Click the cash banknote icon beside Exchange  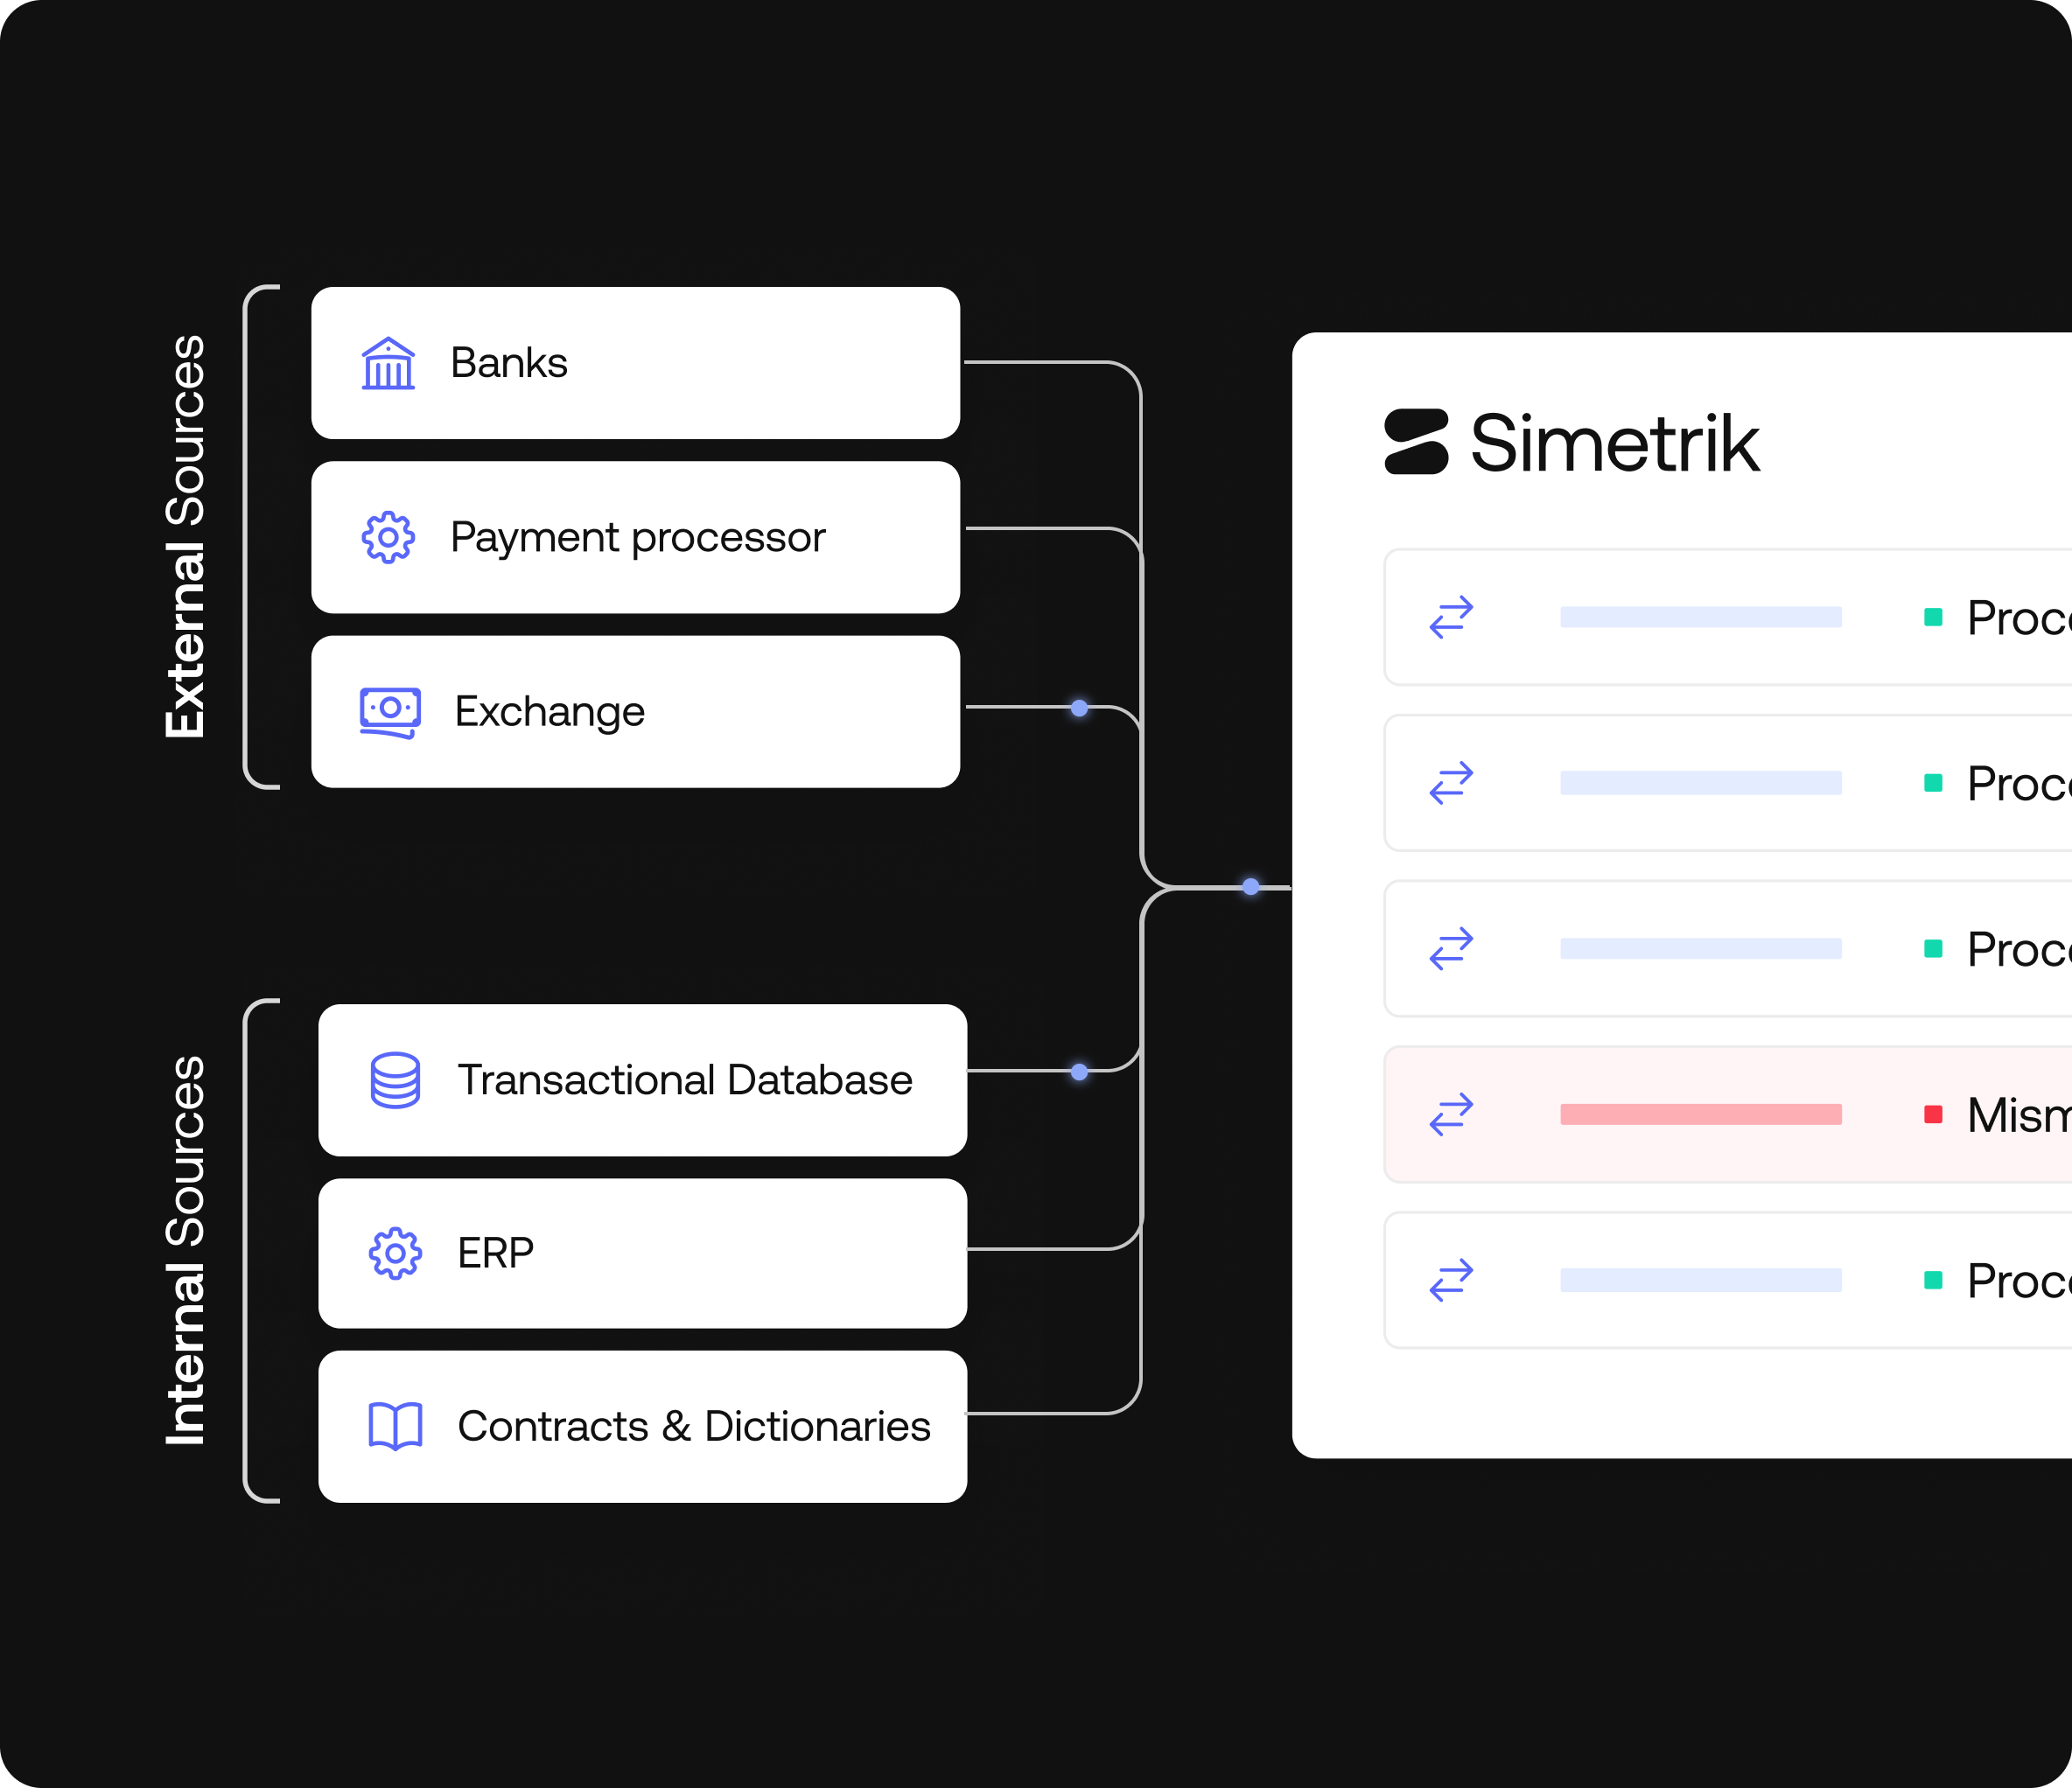tap(390, 712)
